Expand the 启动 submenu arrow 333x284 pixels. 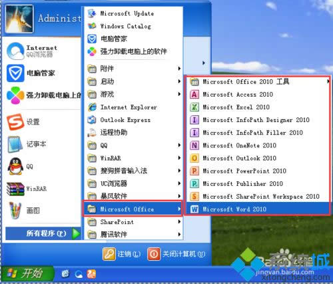179,81
